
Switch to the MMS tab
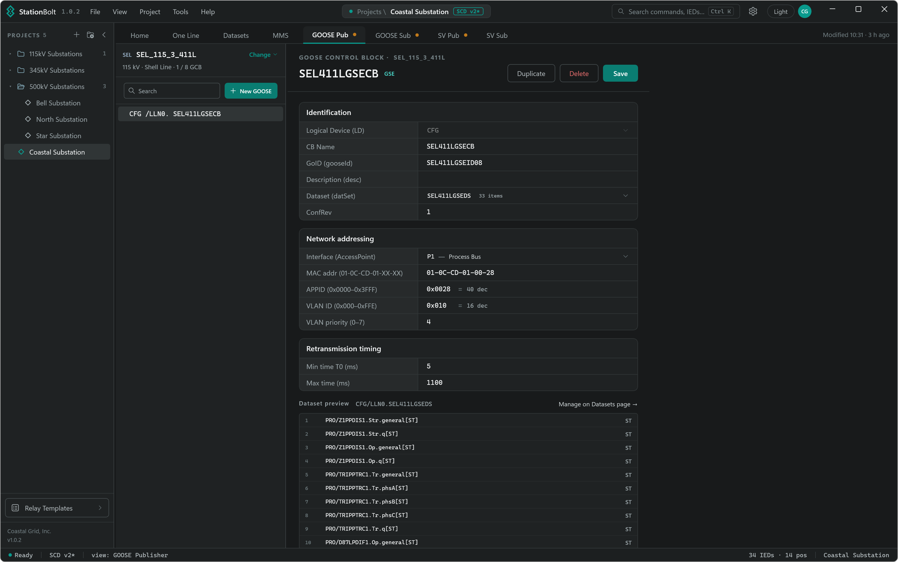tap(281, 35)
